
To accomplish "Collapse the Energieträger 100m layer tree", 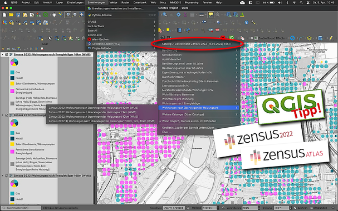I will (3, 175).
